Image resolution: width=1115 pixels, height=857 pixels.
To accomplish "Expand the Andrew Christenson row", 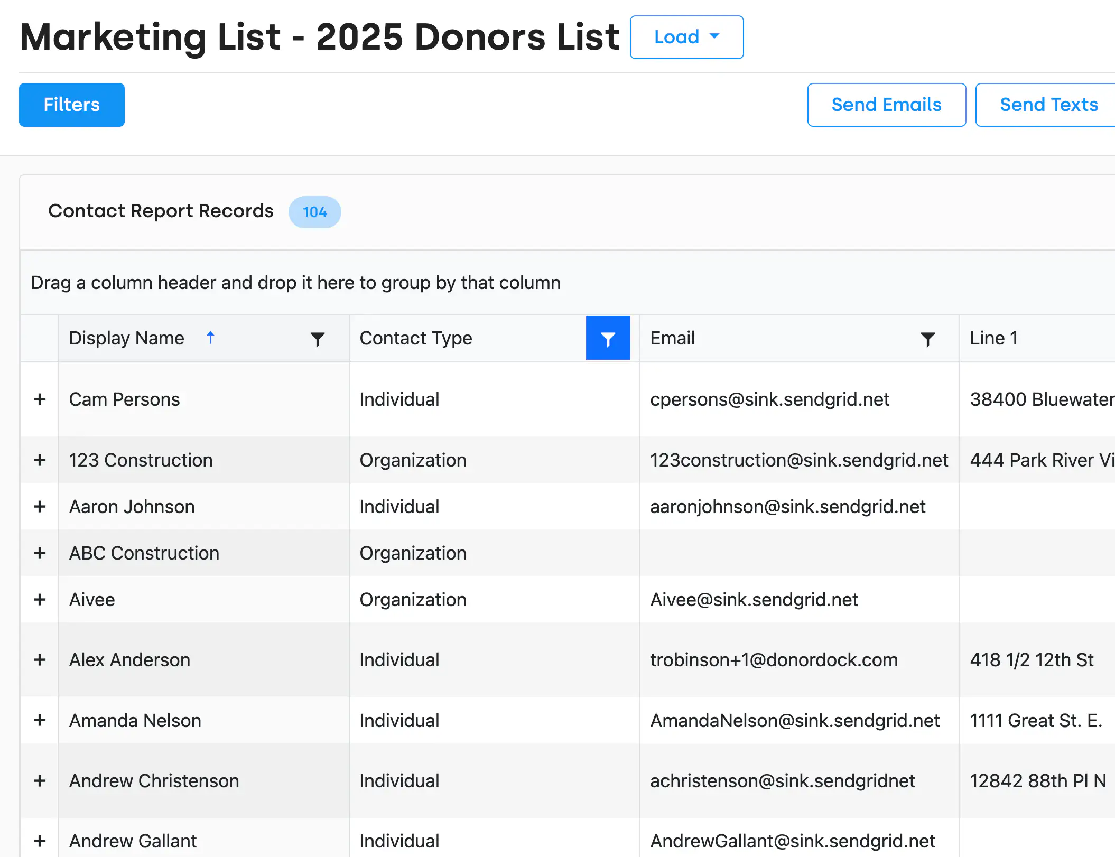I will (x=40, y=781).
